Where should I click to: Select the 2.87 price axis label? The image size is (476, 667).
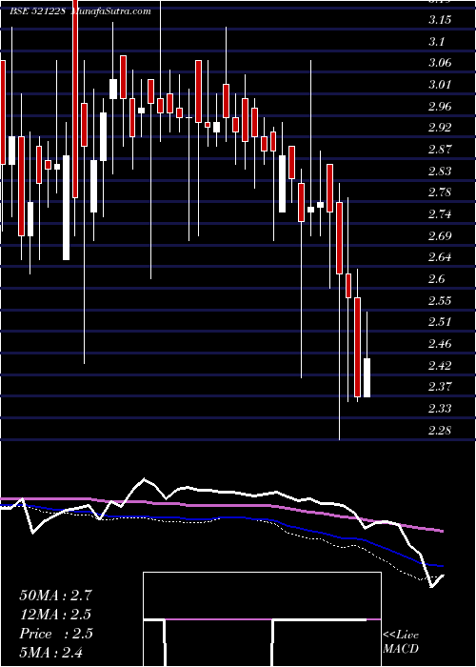pyautogui.click(x=440, y=150)
